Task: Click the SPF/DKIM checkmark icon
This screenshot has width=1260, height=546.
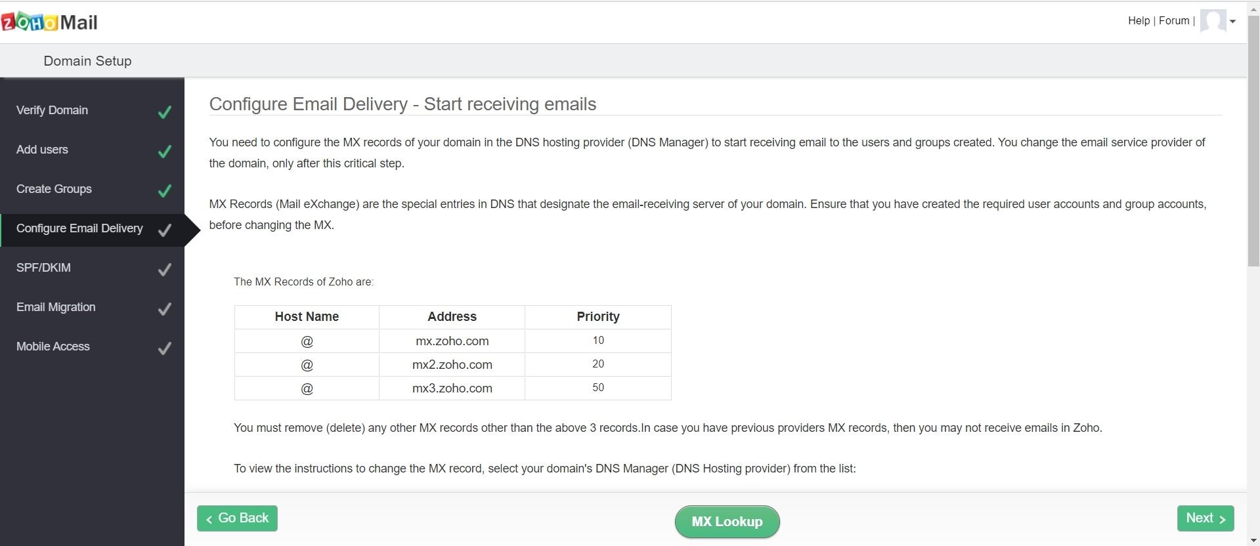Action: 165,269
